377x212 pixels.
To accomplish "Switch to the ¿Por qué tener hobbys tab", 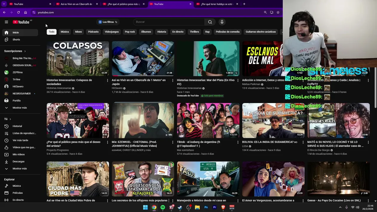I will pyautogui.click(x=217, y=4).
